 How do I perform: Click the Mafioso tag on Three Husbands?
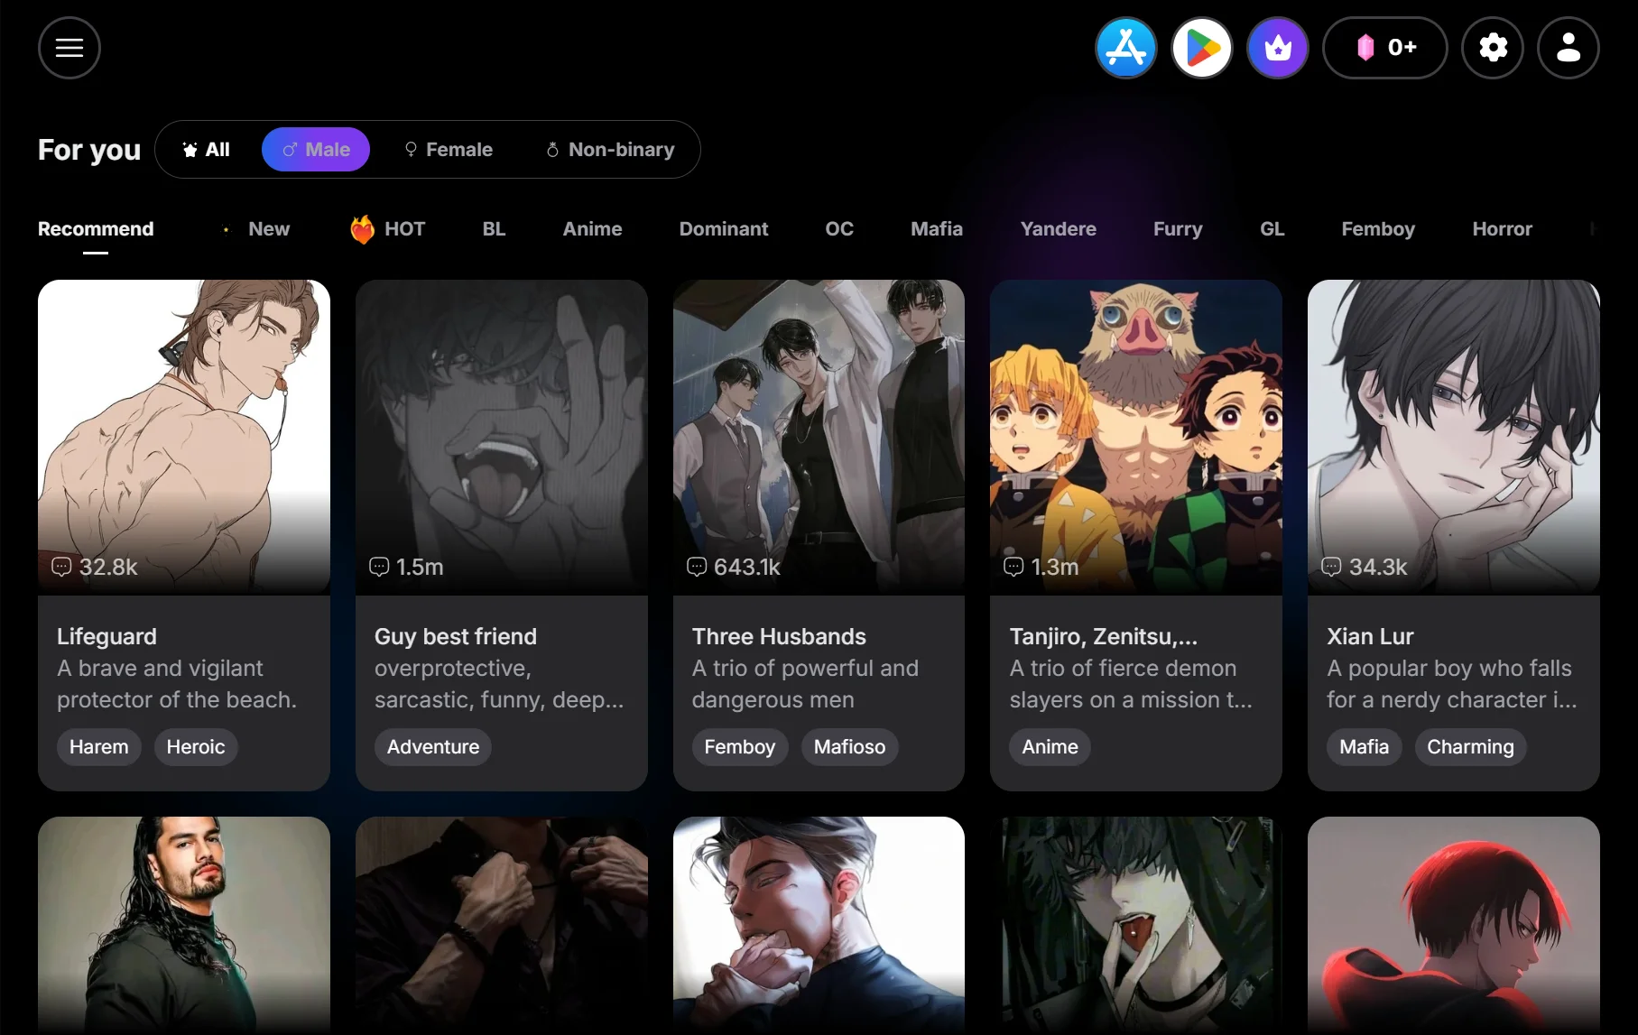pyautogui.click(x=849, y=747)
